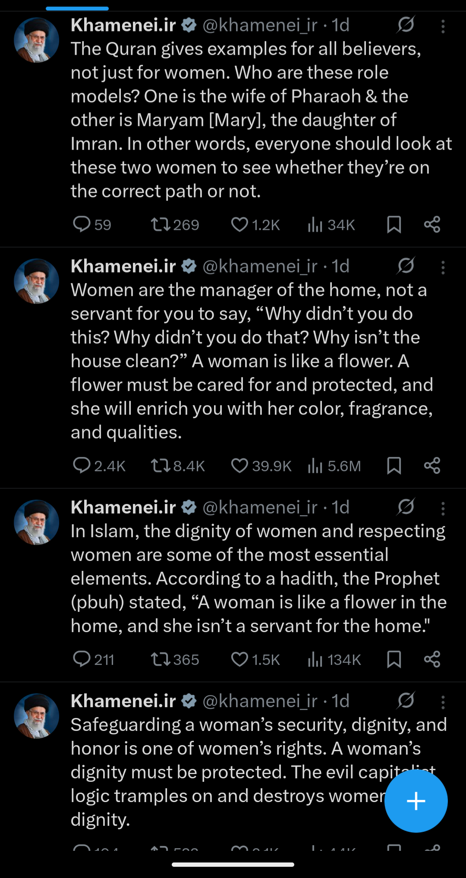Repost the tweet showing 8.4K reposts
The width and height of the screenshot is (466, 878).
pos(161,466)
